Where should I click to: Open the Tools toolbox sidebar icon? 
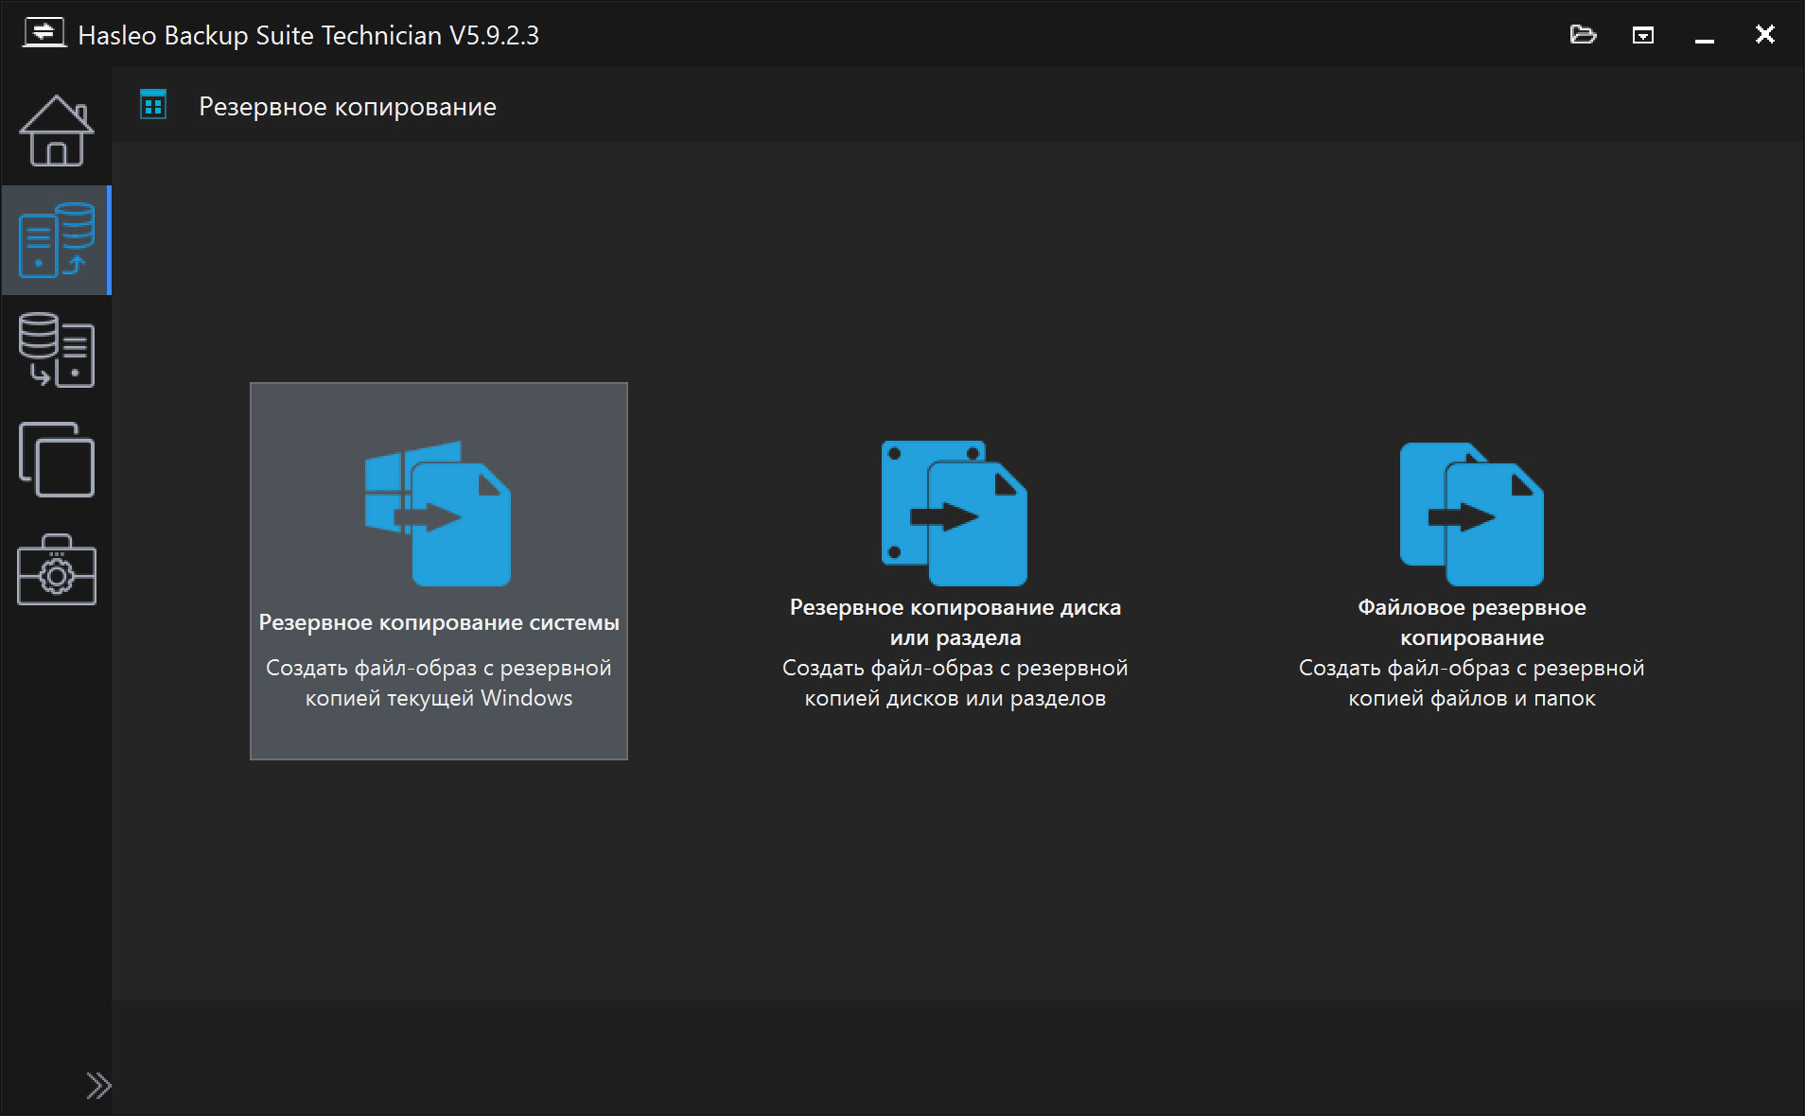[x=57, y=569]
